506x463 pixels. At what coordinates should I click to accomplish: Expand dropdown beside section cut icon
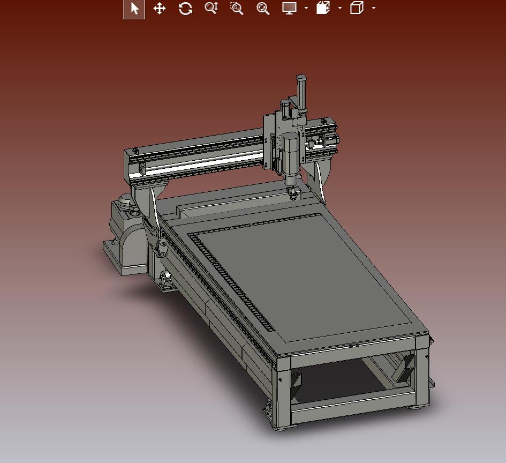pos(340,8)
